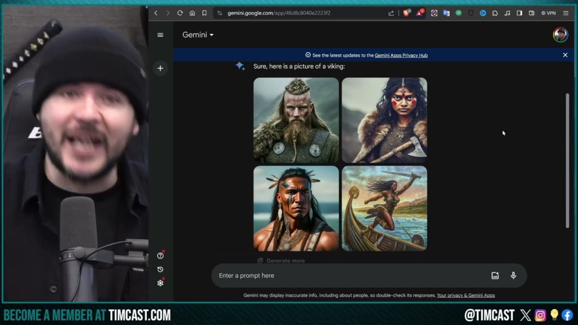Dismiss the privacy update banner
The image size is (578, 325).
point(565,55)
